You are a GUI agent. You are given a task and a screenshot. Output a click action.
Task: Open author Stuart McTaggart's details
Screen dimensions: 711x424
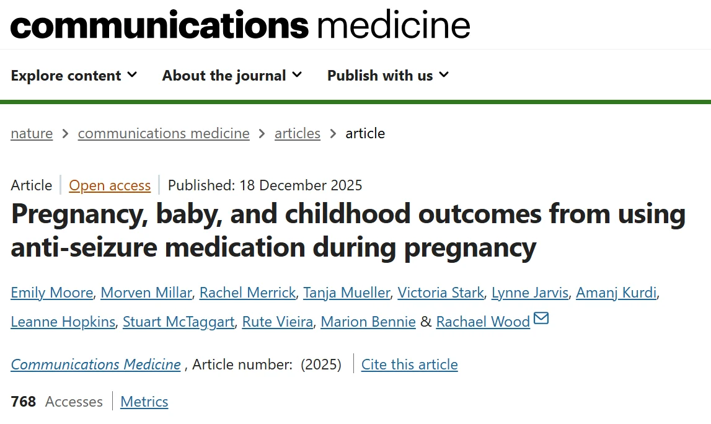[179, 322]
